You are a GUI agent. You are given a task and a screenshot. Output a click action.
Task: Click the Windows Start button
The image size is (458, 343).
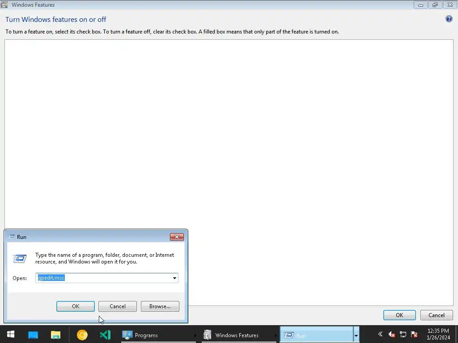tap(11, 334)
